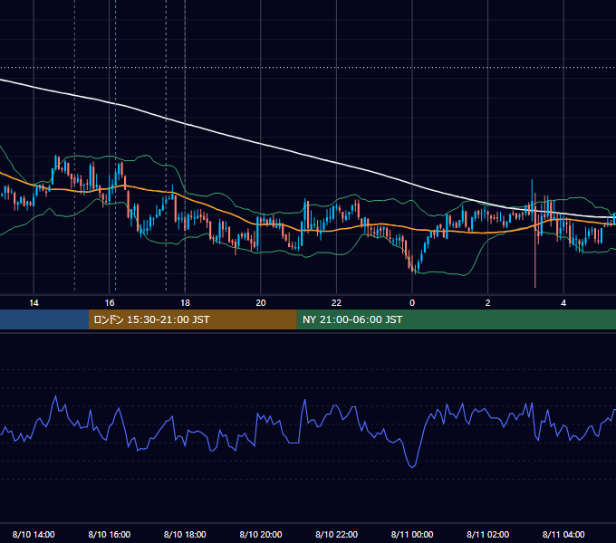Click the "2" hour label on the time axis

488,303
